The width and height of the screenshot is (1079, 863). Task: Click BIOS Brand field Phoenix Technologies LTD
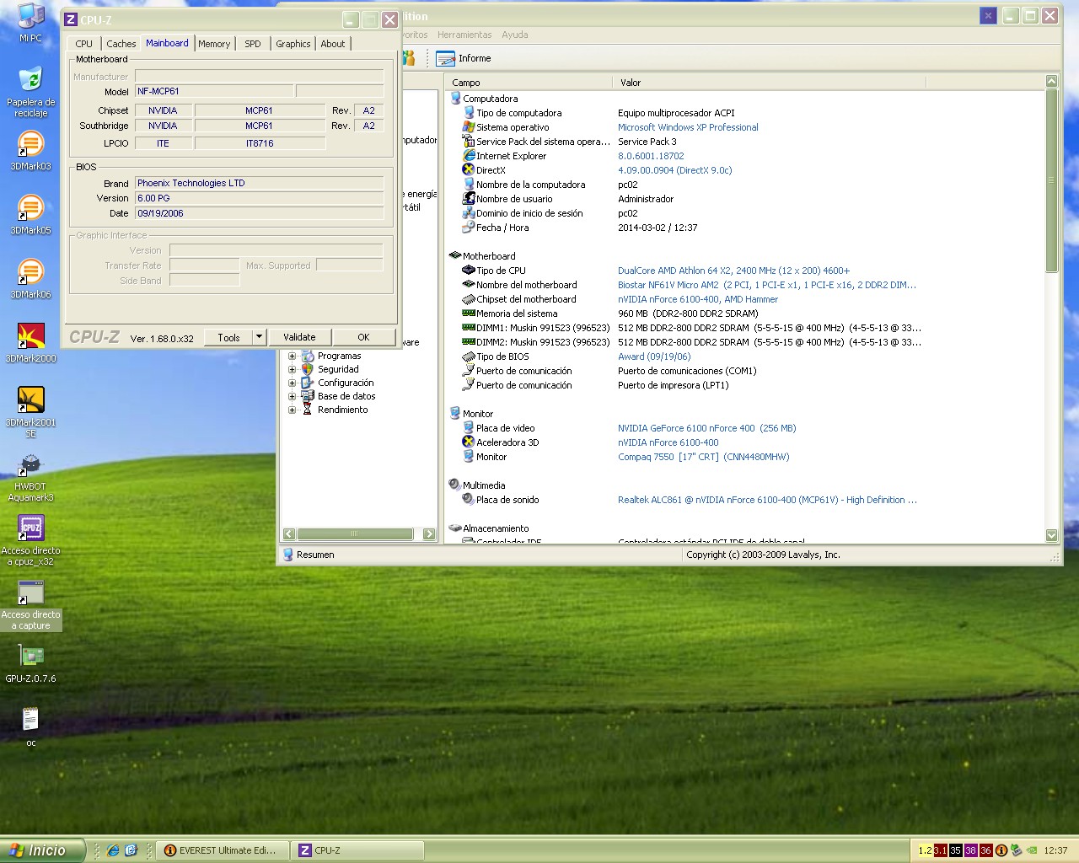(260, 183)
